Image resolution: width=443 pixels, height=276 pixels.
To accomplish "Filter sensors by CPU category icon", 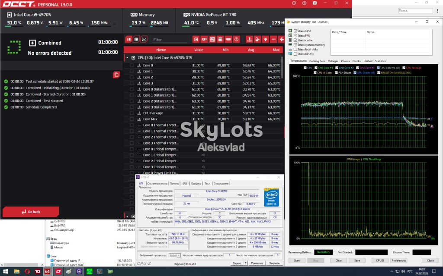I will click(196, 39).
